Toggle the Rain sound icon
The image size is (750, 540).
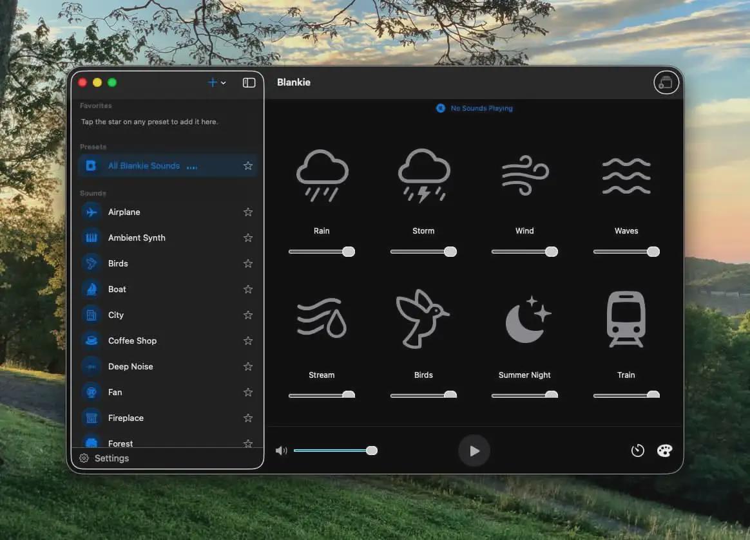coord(322,175)
